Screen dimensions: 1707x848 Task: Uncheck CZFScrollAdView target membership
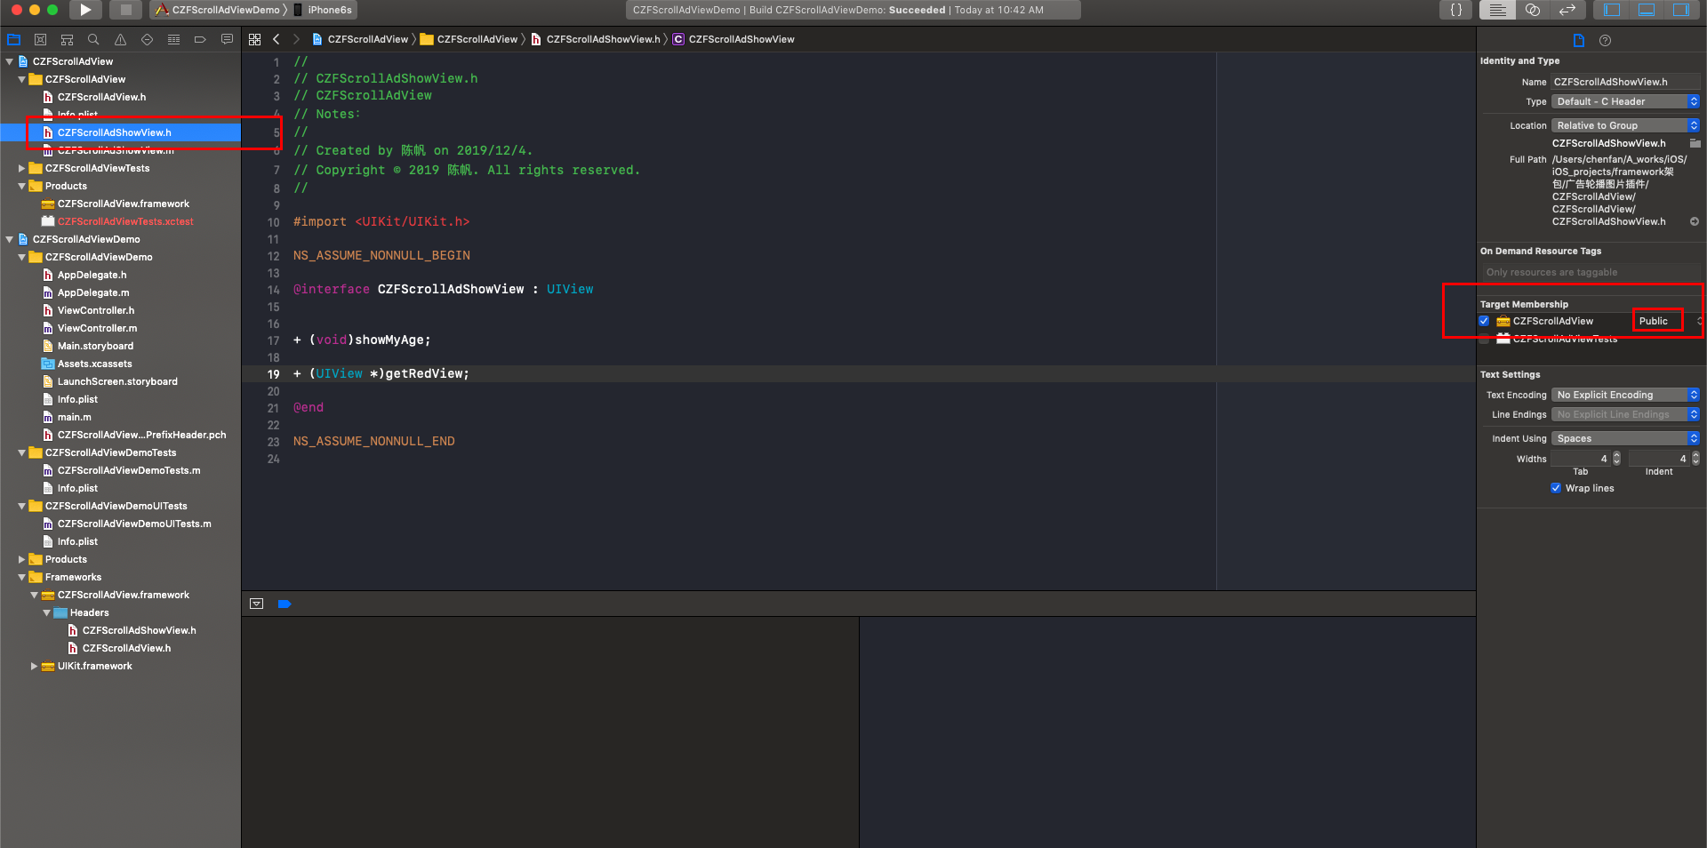1484,321
